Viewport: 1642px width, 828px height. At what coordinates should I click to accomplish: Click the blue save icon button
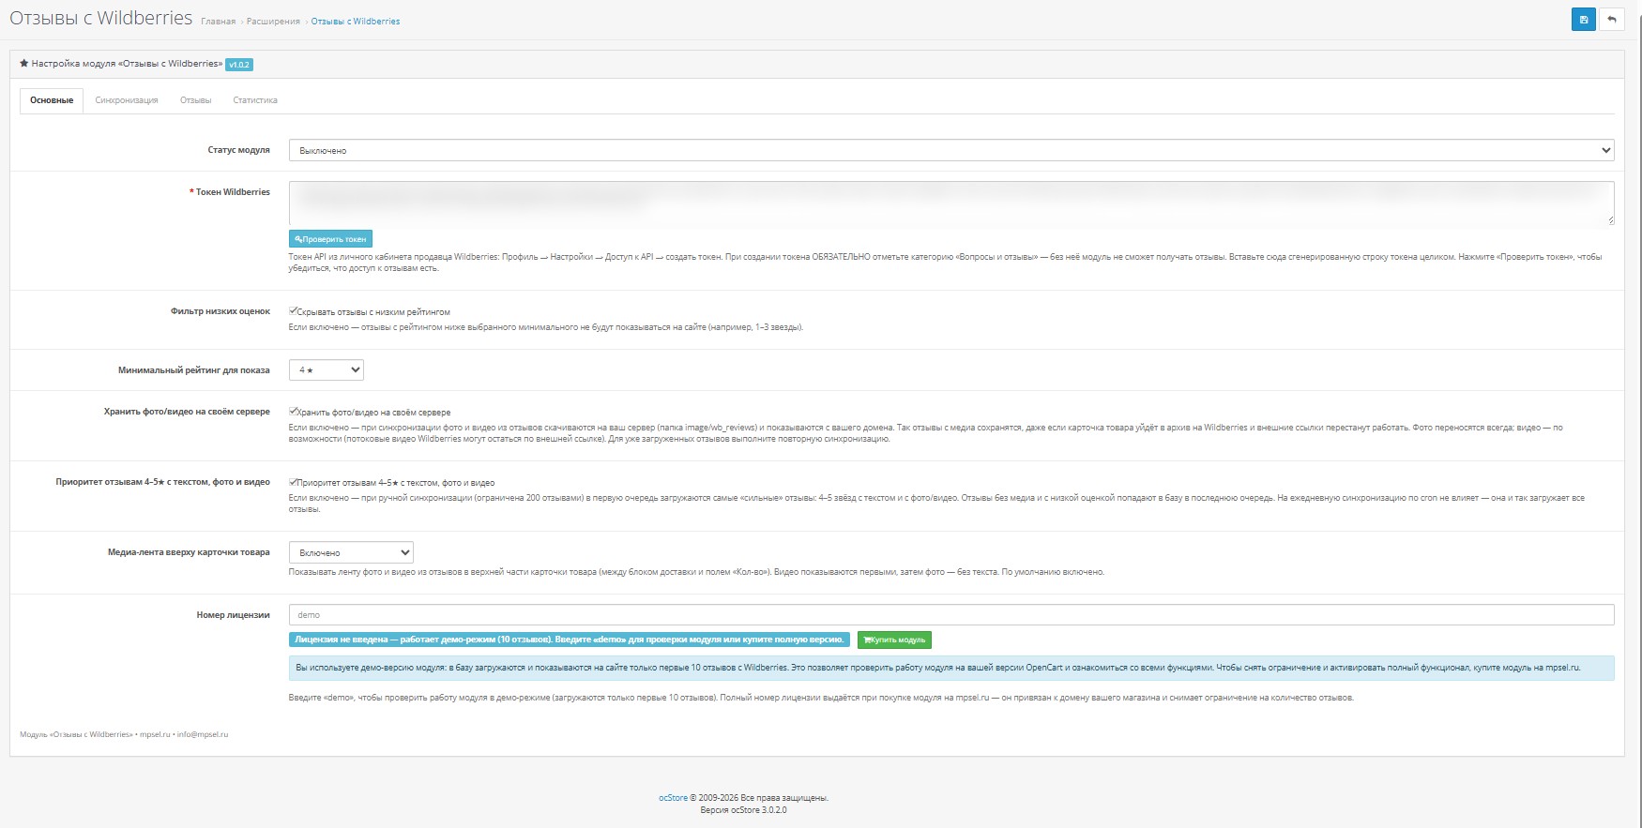(1584, 20)
